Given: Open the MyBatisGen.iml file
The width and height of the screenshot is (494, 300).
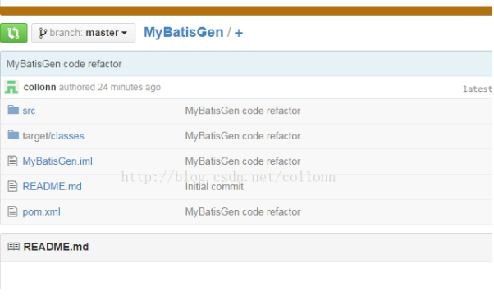Looking at the screenshot, I should (57, 161).
